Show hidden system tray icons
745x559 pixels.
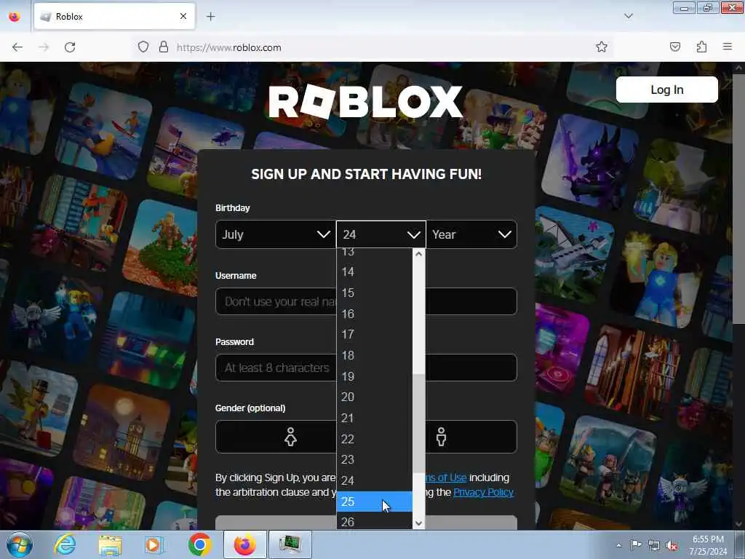(x=618, y=545)
